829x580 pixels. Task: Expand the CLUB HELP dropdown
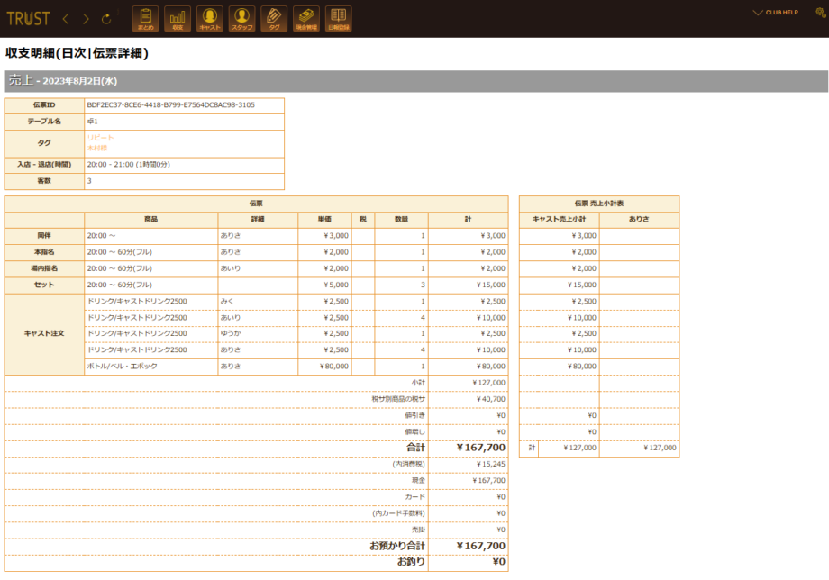776,12
